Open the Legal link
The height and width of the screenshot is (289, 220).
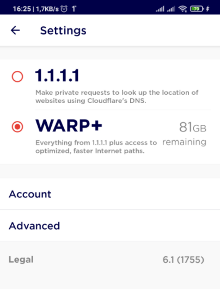[21, 260]
